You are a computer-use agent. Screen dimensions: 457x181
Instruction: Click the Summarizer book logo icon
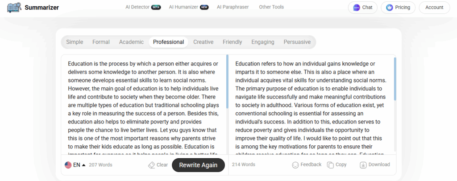click(14, 7)
